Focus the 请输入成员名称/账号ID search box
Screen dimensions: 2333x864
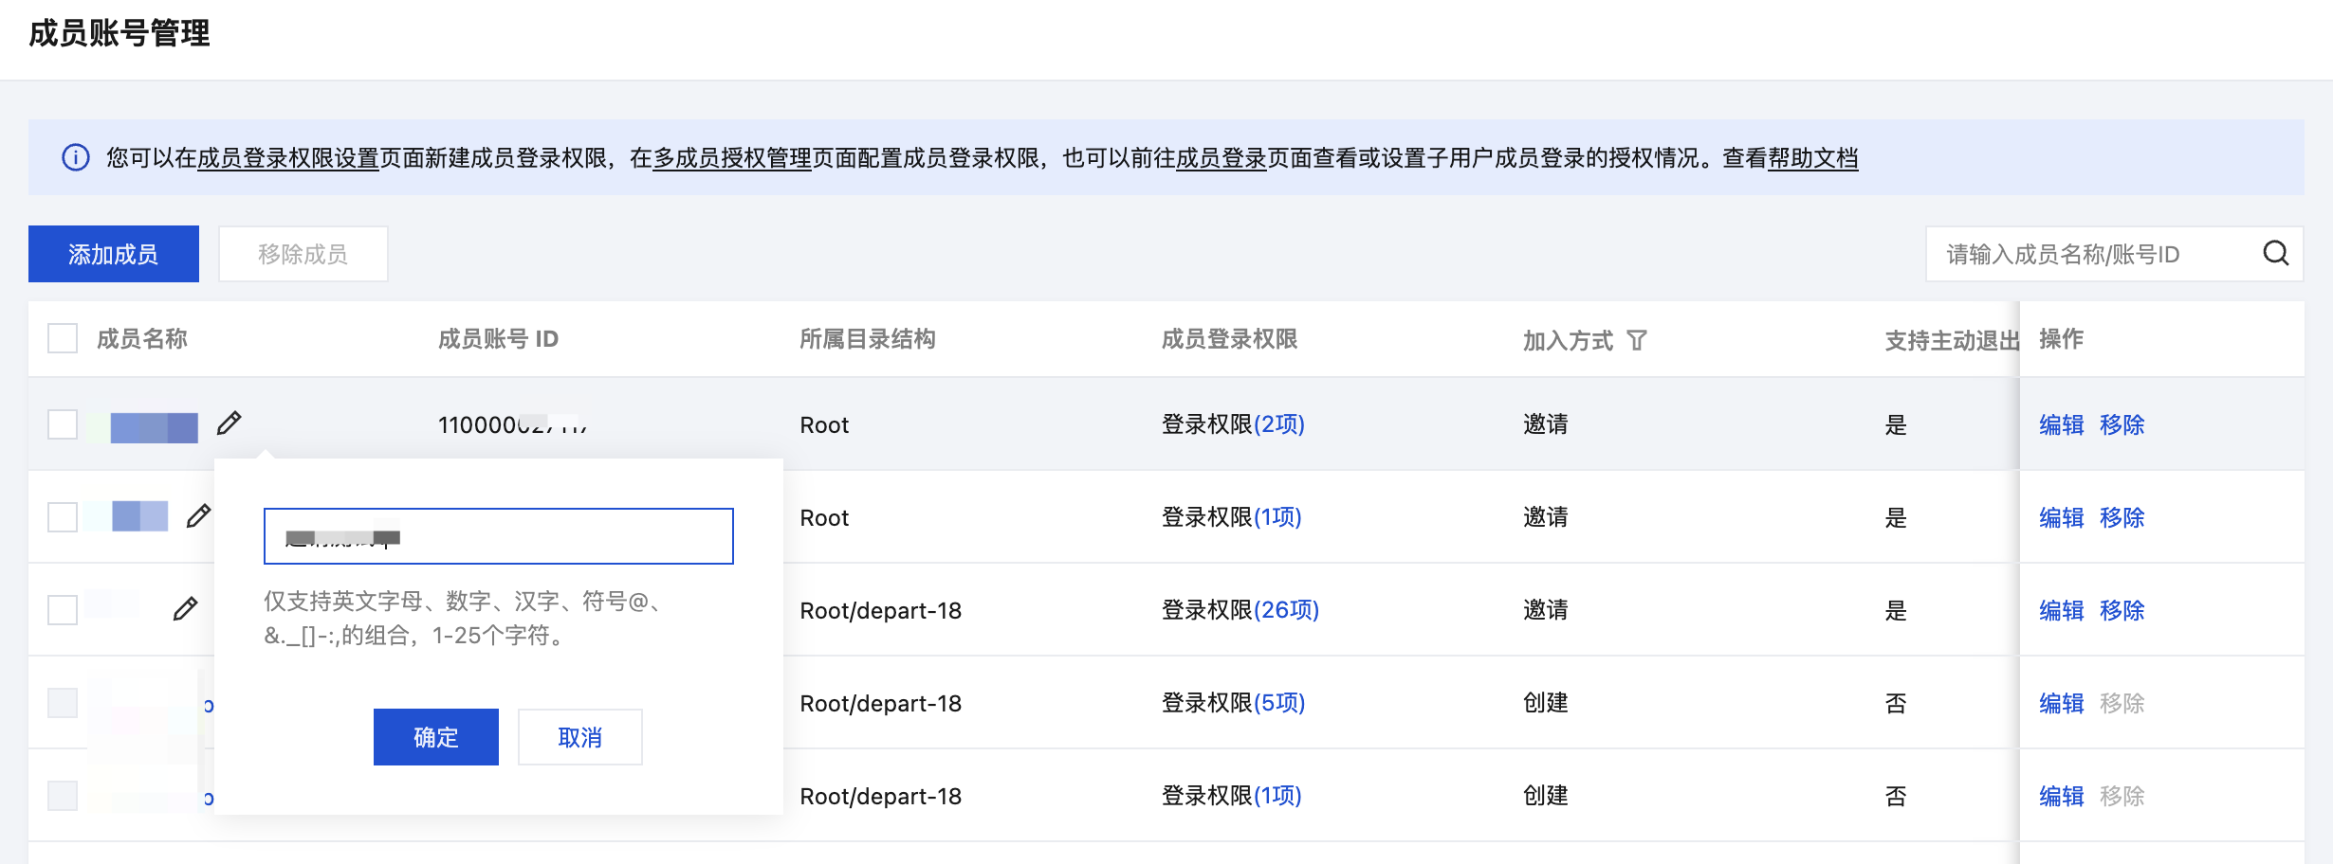(2086, 254)
